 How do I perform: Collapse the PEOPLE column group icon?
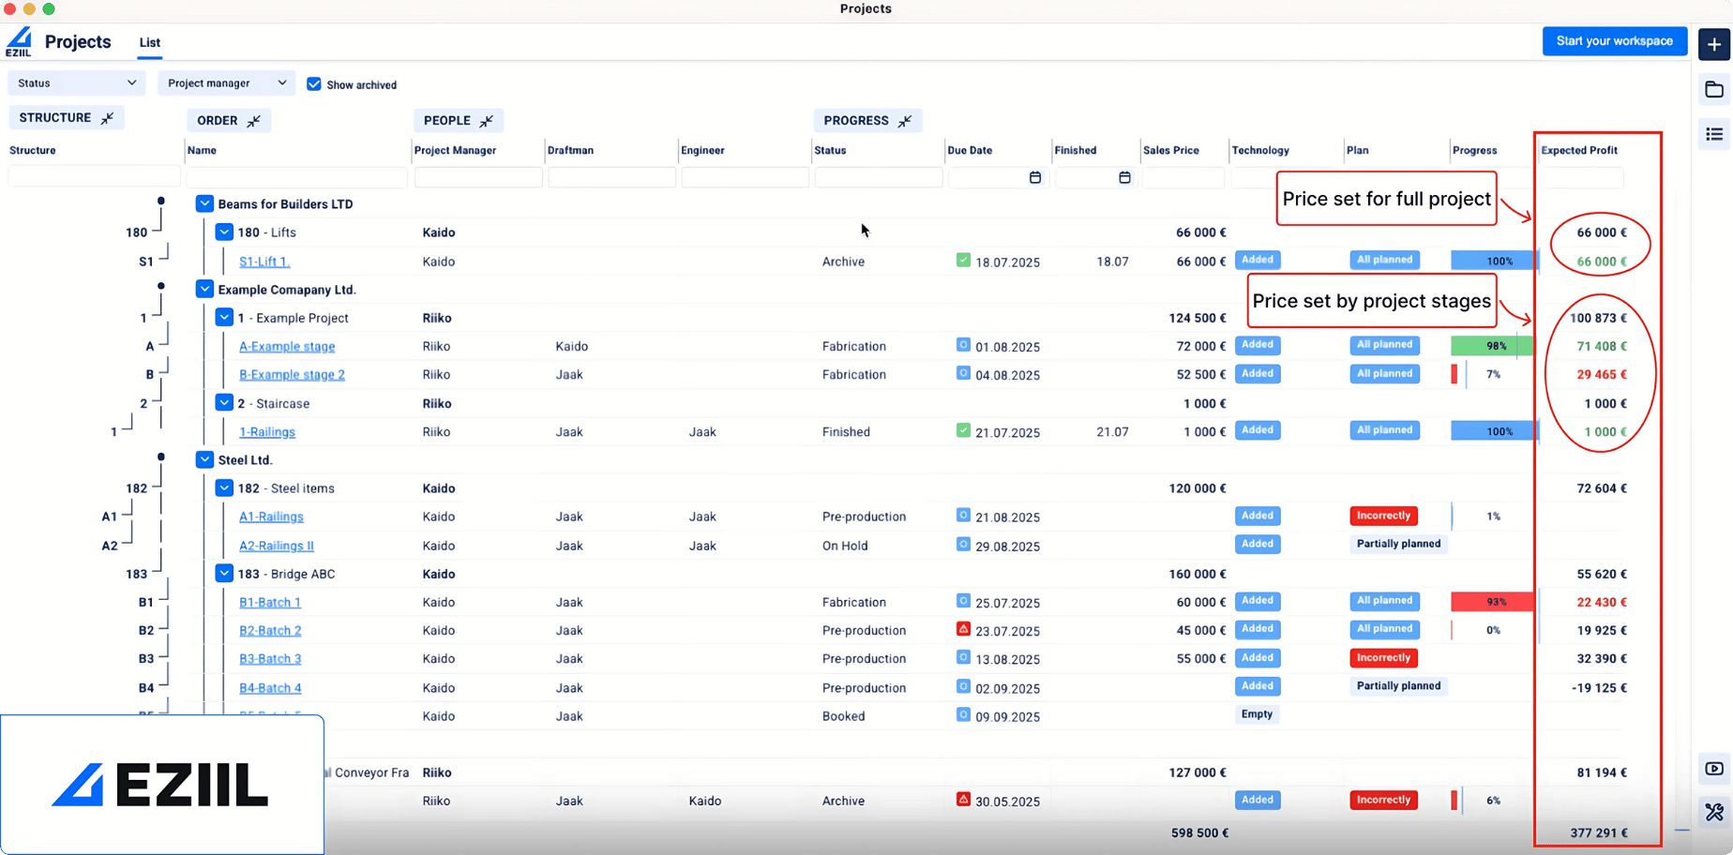486,121
